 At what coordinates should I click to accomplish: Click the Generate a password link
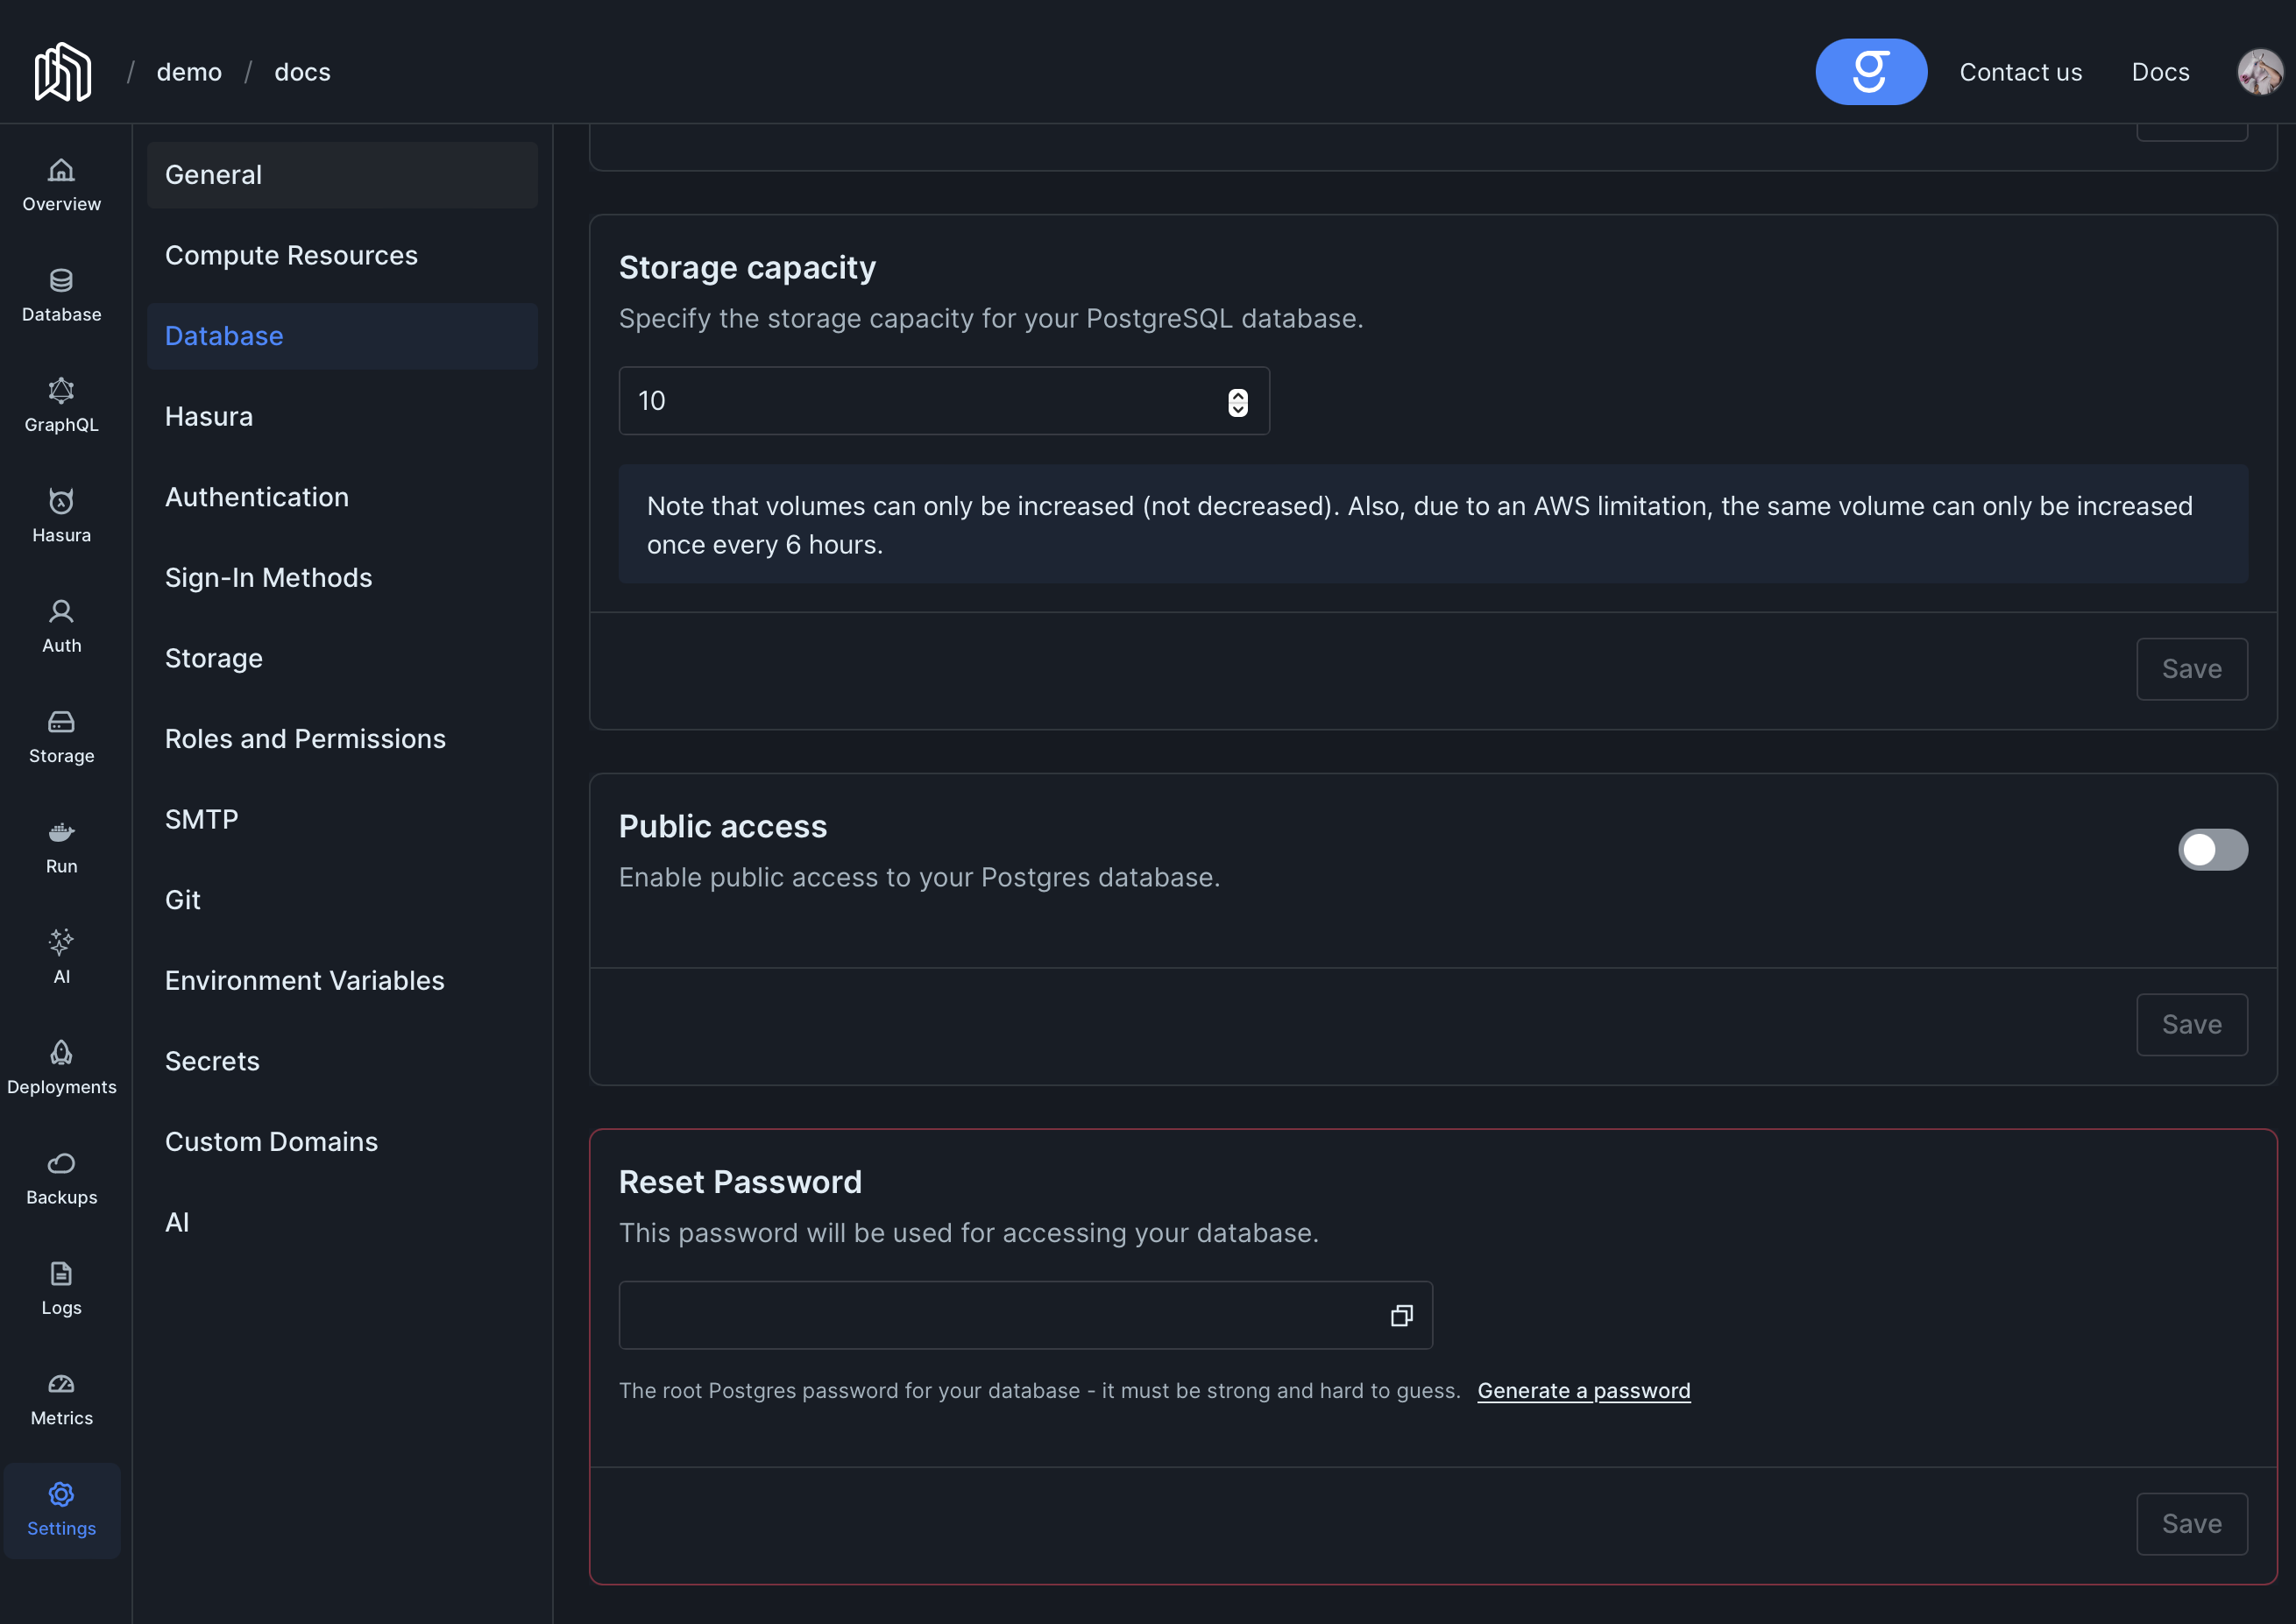pos(1583,1391)
